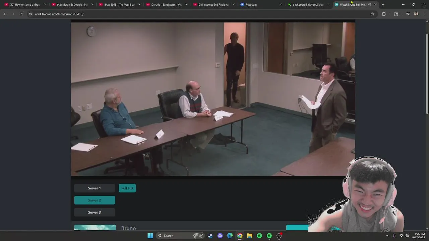Open OBS Studio from the taskbar
429x241 pixels.
coord(279,236)
